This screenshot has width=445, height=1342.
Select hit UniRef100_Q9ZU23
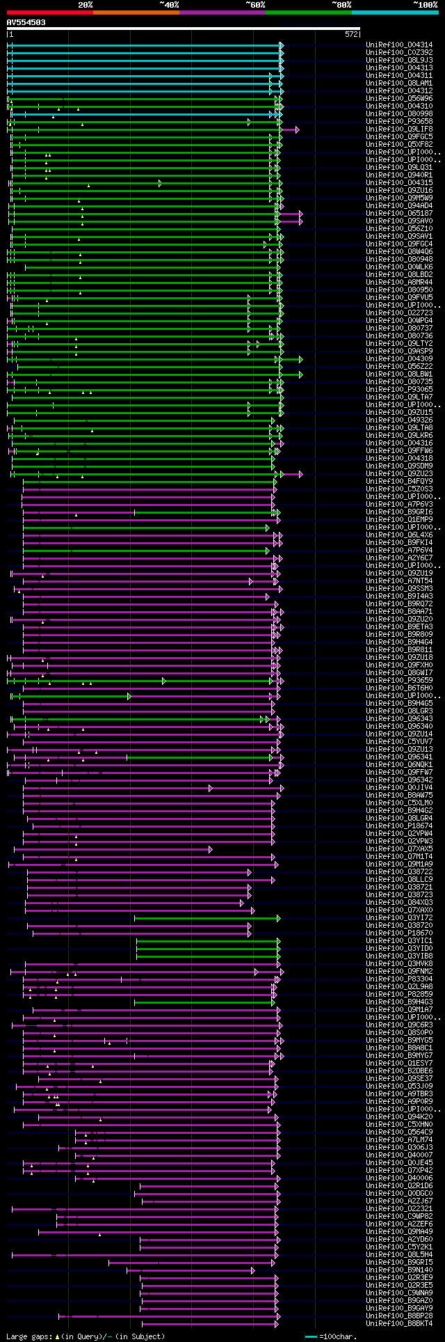coord(399,473)
